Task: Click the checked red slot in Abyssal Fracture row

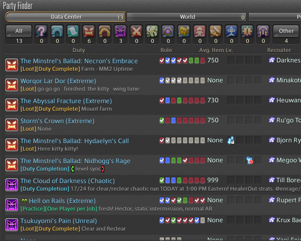Action: click(162, 100)
